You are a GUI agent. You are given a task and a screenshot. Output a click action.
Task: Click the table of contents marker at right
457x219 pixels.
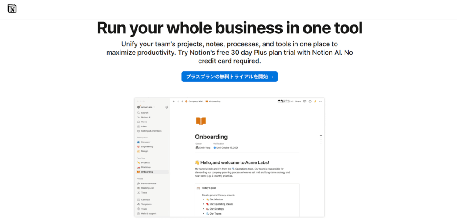click(x=320, y=141)
